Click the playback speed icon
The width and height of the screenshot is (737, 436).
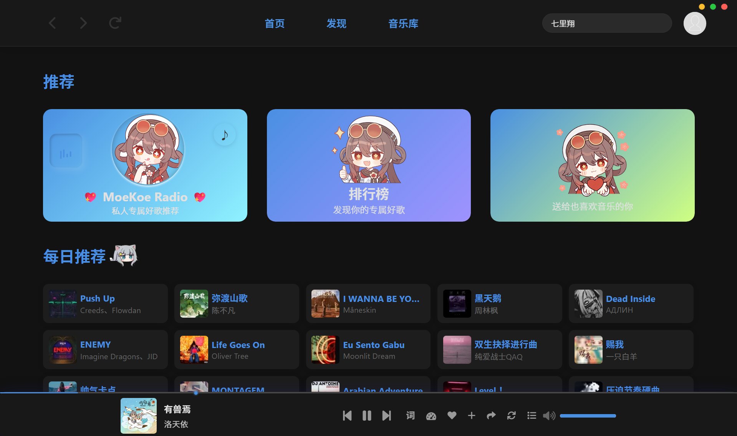pos(431,416)
